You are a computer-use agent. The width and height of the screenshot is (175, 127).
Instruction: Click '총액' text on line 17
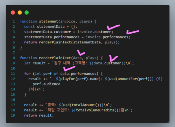click(51, 105)
